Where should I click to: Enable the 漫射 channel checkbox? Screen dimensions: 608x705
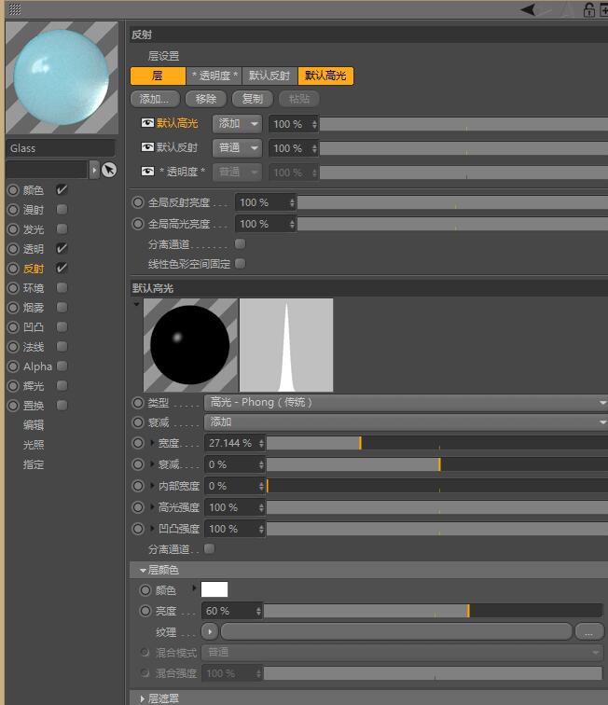[62, 209]
